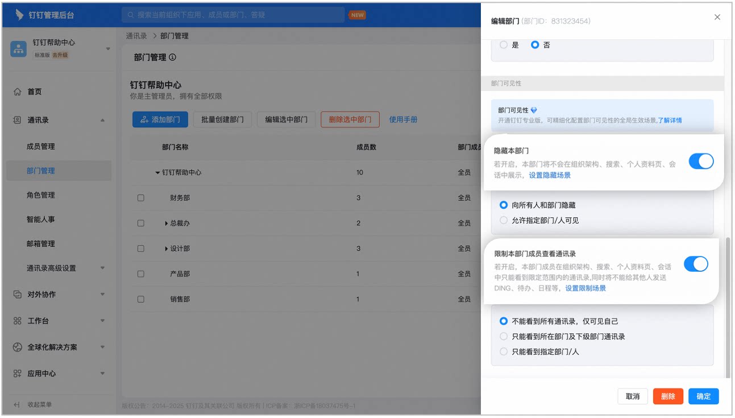Click the info icon next to 部门管理 title

pos(172,57)
